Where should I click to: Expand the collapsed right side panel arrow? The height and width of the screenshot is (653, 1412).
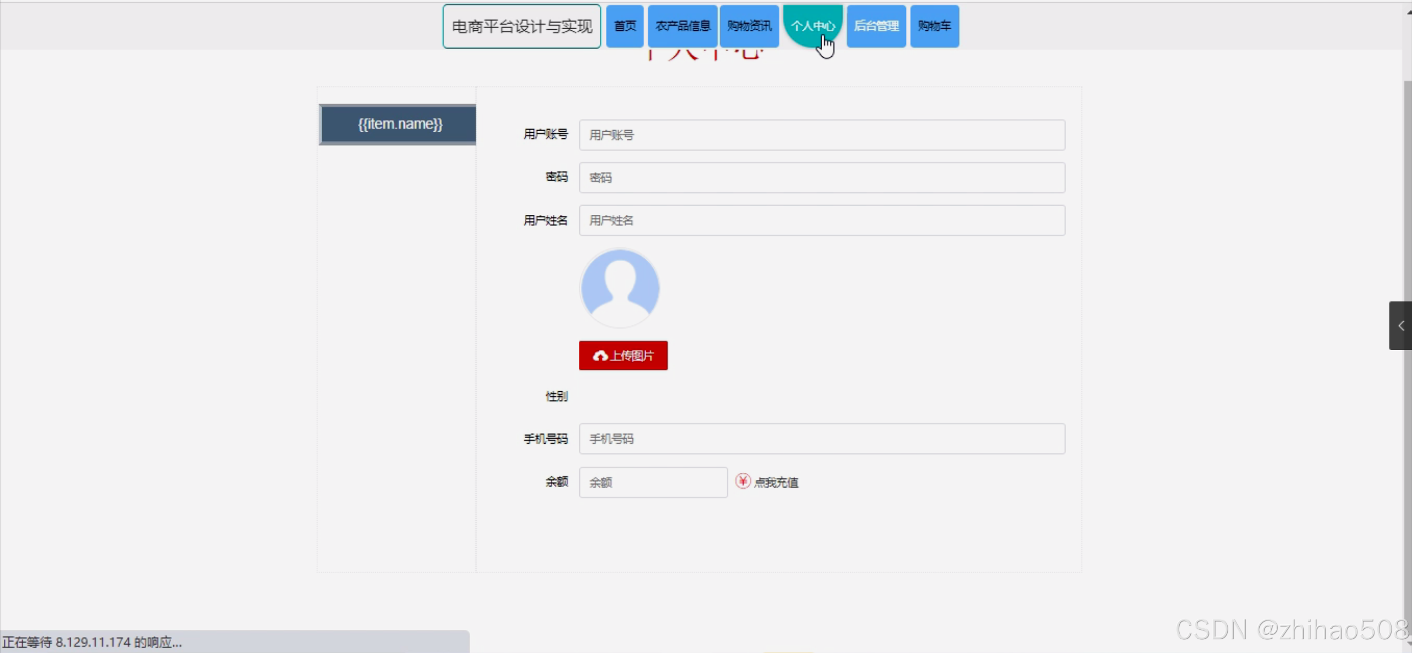pos(1400,326)
